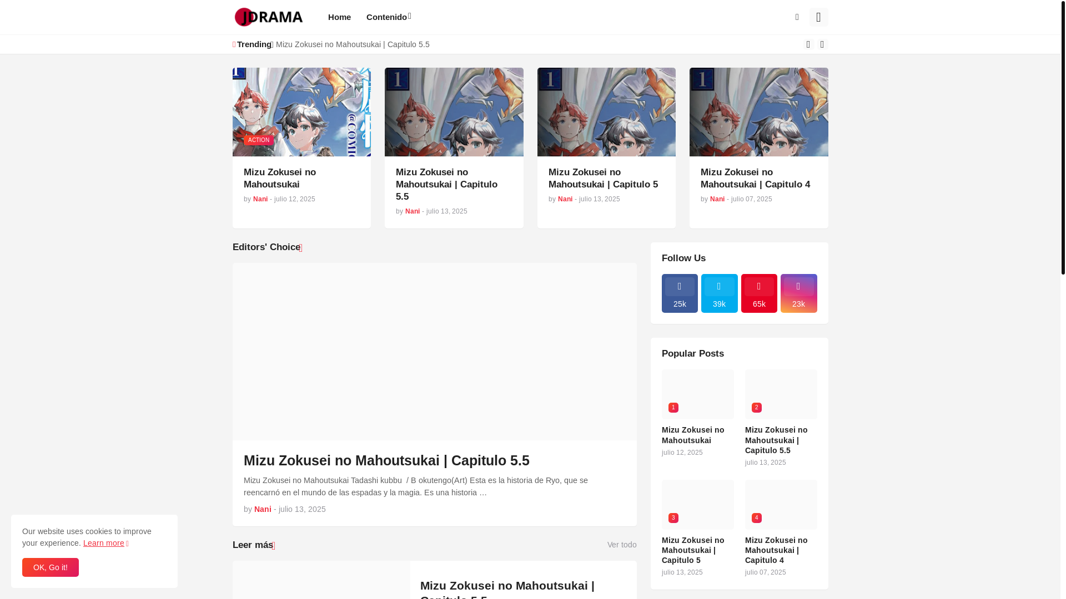Viewport: 1066px width, 599px height.
Task: Open author Nani on Capitulo 4 card
Action: tap(717, 199)
